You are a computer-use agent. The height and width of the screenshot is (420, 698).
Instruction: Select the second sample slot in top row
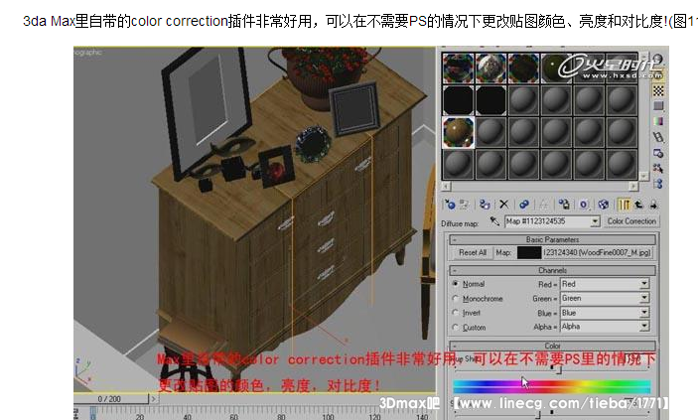pos(490,69)
